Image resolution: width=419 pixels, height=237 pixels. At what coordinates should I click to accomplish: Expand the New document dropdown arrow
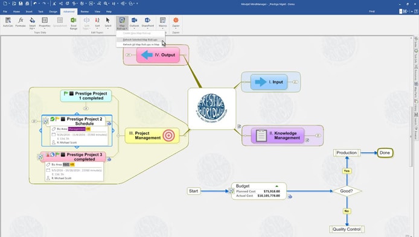(9, 4)
